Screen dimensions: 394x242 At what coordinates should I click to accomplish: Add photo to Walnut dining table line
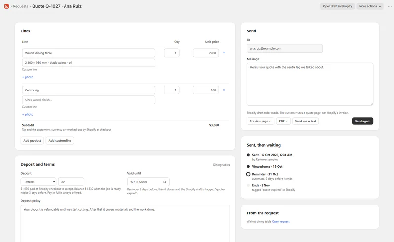pyautogui.click(x=28, y=77)
